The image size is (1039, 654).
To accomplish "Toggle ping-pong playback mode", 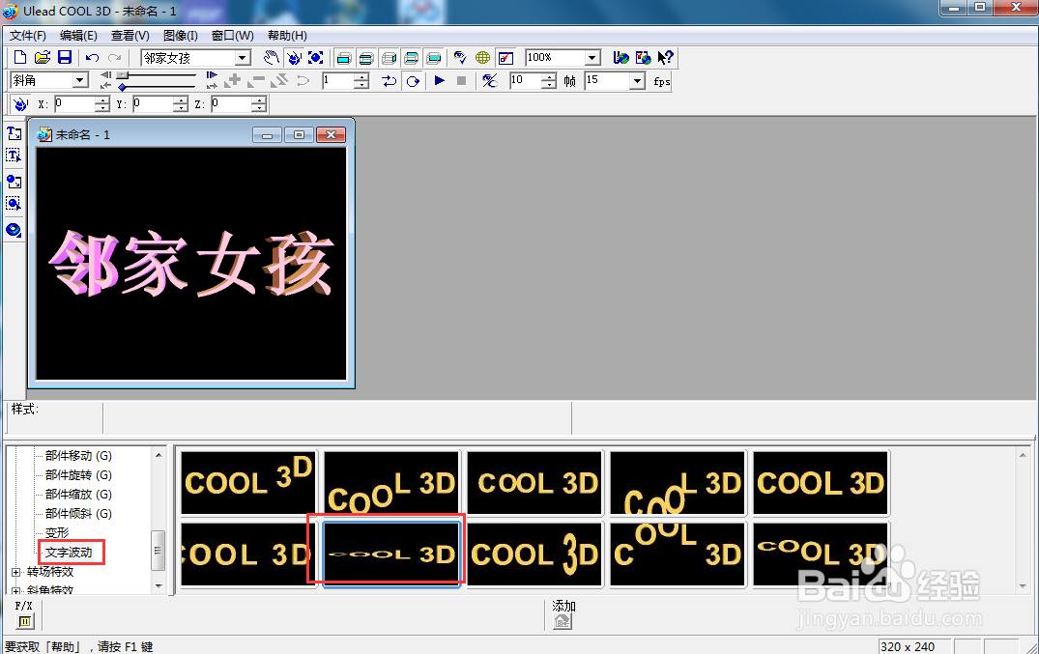I will pyautogui.click(x=389, y=81).
